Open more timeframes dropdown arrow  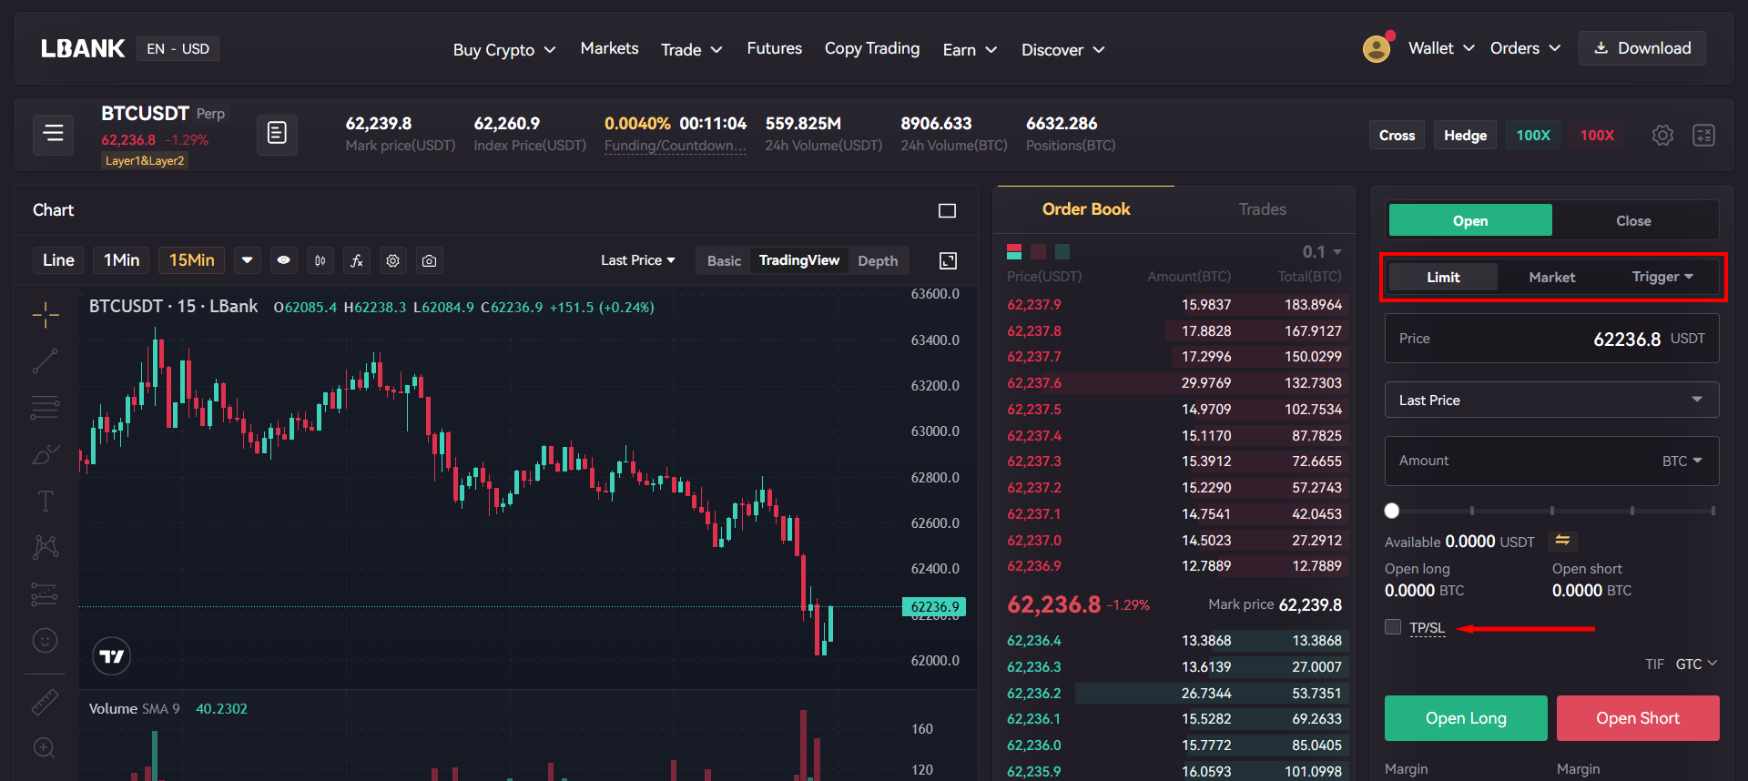[247, 260]
